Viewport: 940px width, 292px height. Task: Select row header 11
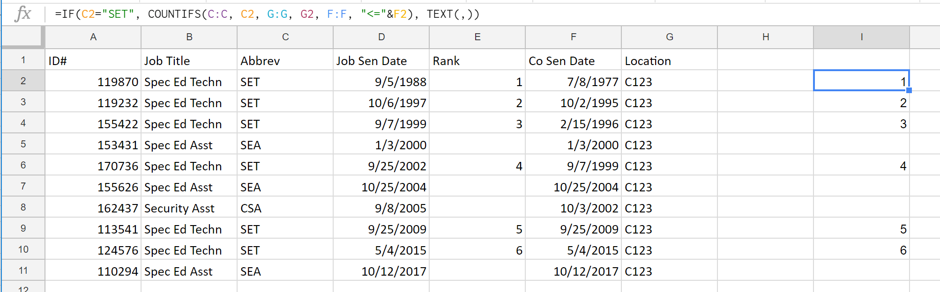[23, 270]
